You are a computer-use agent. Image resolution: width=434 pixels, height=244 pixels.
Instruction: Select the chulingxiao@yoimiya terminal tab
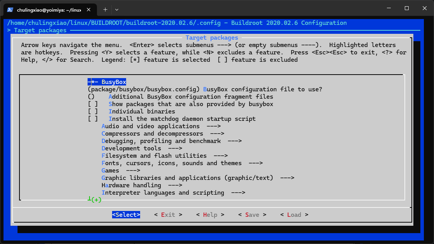click(x=50, y=10)
